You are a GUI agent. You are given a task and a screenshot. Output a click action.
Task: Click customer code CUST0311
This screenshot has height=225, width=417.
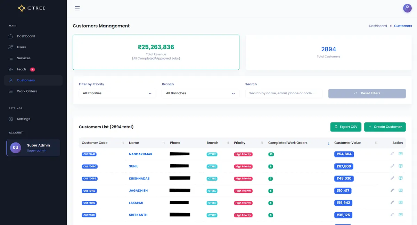(89, 215)
